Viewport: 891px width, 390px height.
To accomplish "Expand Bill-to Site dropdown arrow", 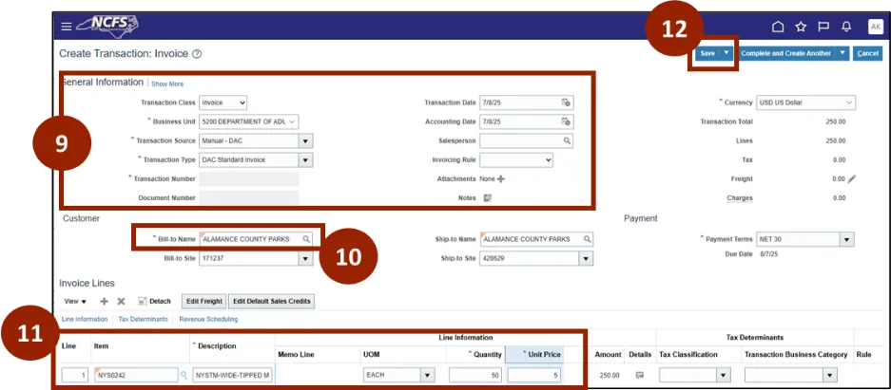I will point(305,258).
